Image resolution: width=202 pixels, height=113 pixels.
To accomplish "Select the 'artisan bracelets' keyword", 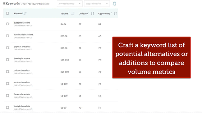I will tap(22, 82).
